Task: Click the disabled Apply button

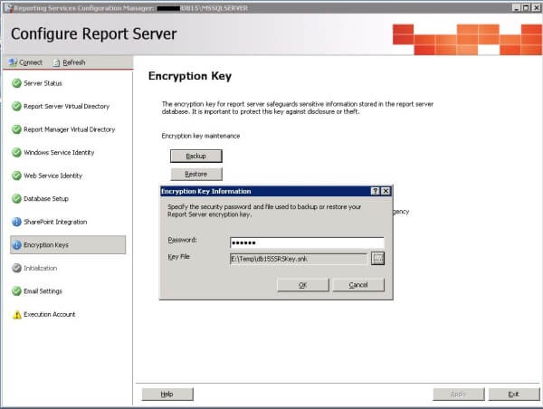Action: 459,395
